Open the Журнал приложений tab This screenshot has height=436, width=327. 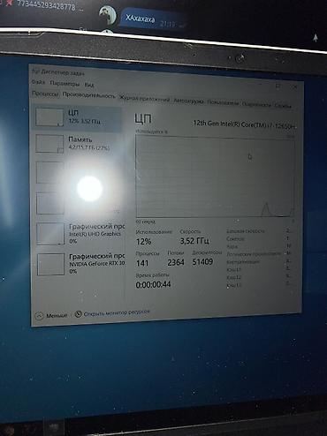tap(144, 99)
